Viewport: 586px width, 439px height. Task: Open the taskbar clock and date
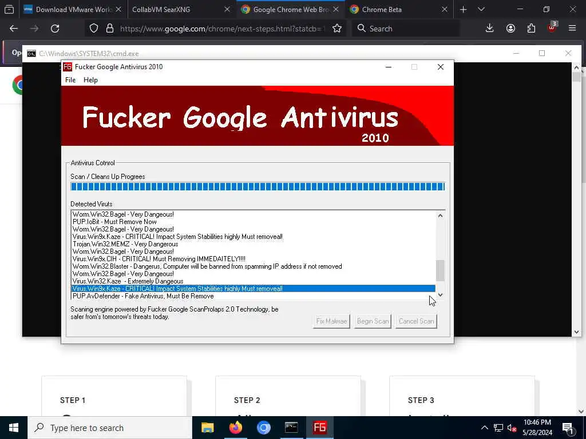click(537, 428)
